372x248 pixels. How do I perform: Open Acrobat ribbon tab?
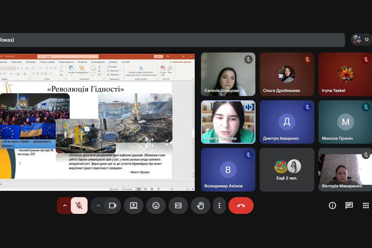click(x=126, y=62)
